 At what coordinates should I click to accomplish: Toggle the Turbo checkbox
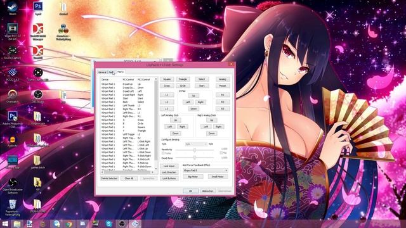click(166, 153)
